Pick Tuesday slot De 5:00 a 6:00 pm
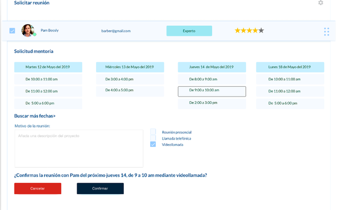The width and height of the screenshot is (337, 210). (x=48, y=103)
